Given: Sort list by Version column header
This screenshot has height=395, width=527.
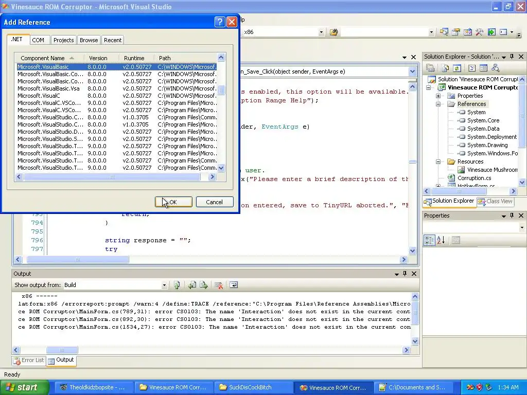Looking at the screenshot, I should [102, 58].
